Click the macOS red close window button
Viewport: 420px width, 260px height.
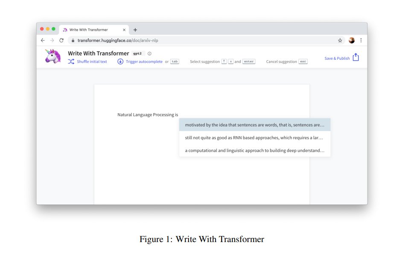pos(42,29)
